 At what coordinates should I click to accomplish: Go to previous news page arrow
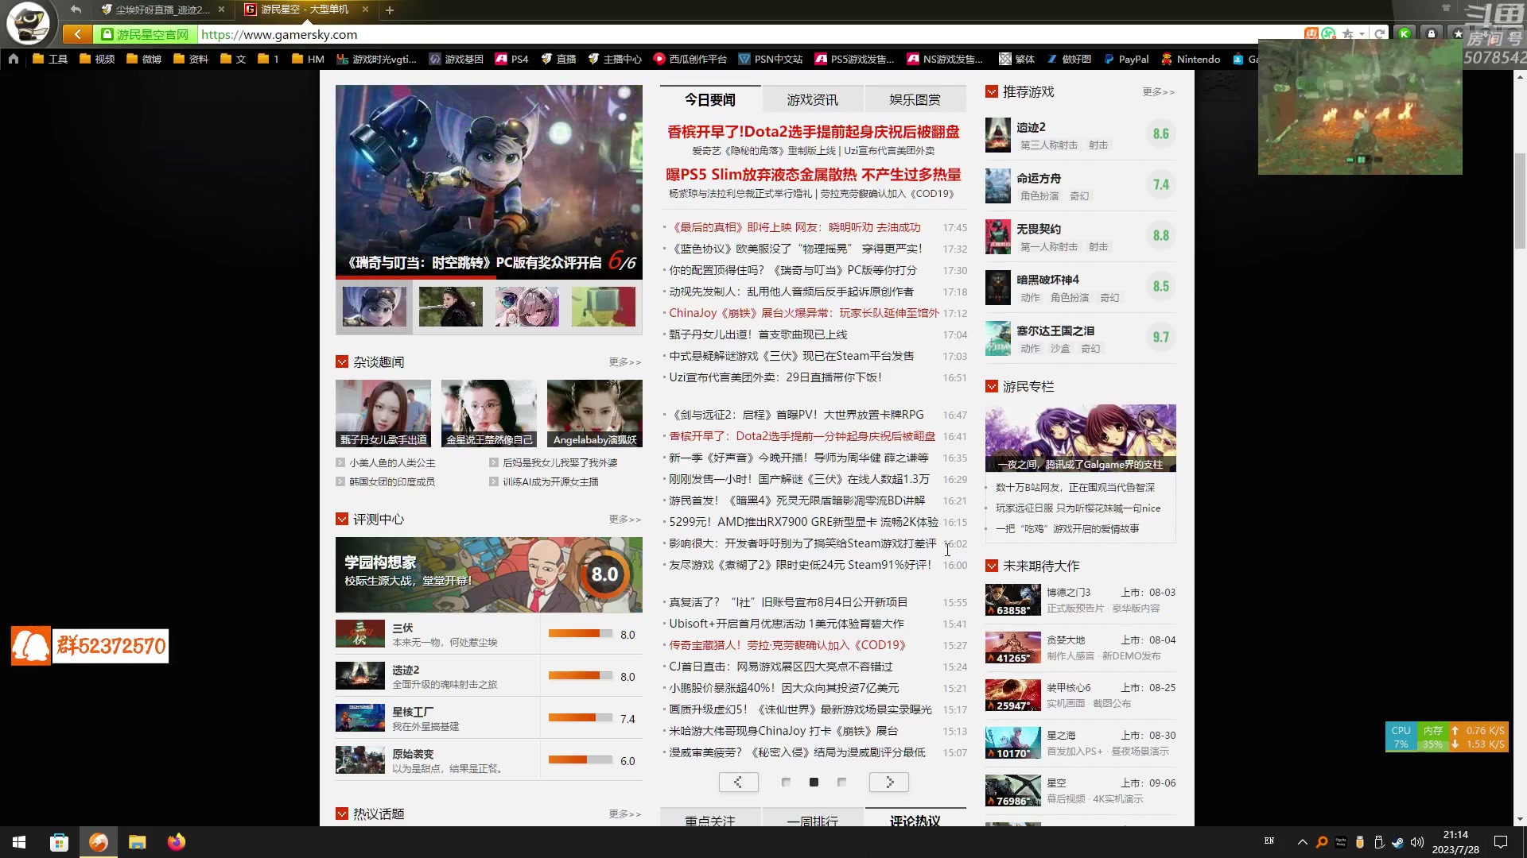click(x=739, y=783)
